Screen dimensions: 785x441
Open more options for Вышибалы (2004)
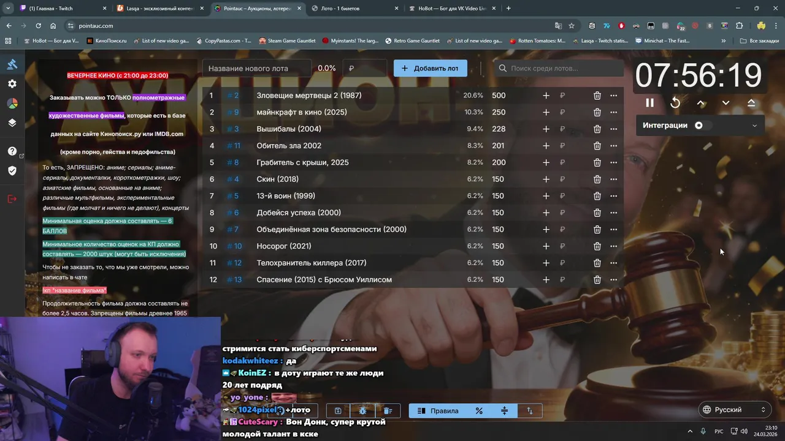coord(613,129)
